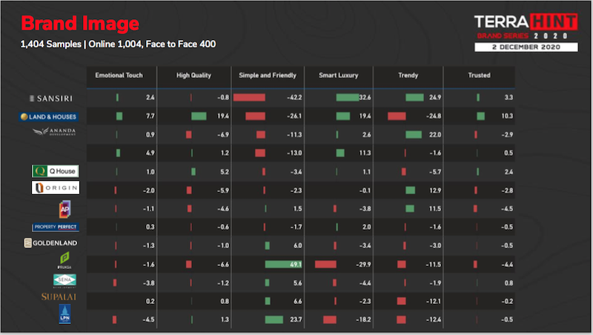
Task: Click the red Pruksa Smart Luxury bar
Action: tap(325, 265)
